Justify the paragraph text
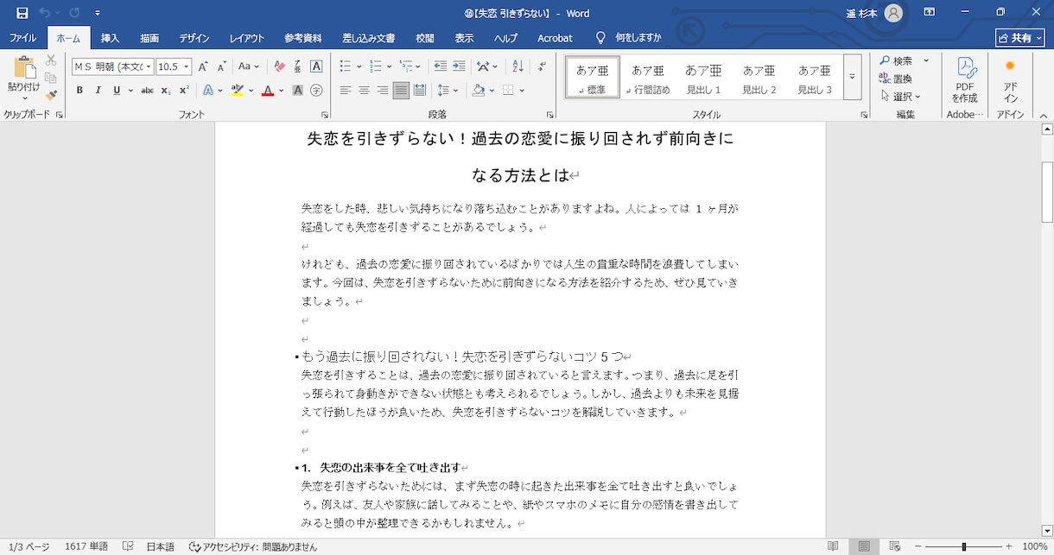Screen dimensions: 1054x555 pyautogui.click(x=401, y=90)
